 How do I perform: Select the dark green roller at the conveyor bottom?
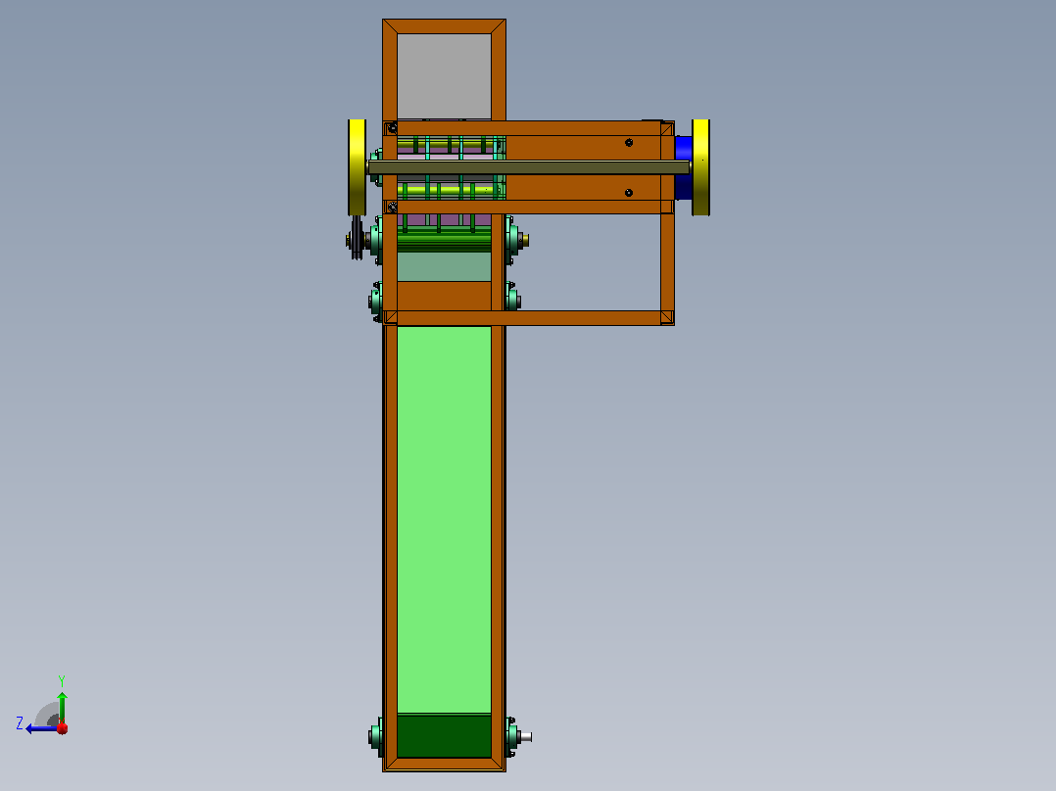pyautogui.click(x=444, y=736)
